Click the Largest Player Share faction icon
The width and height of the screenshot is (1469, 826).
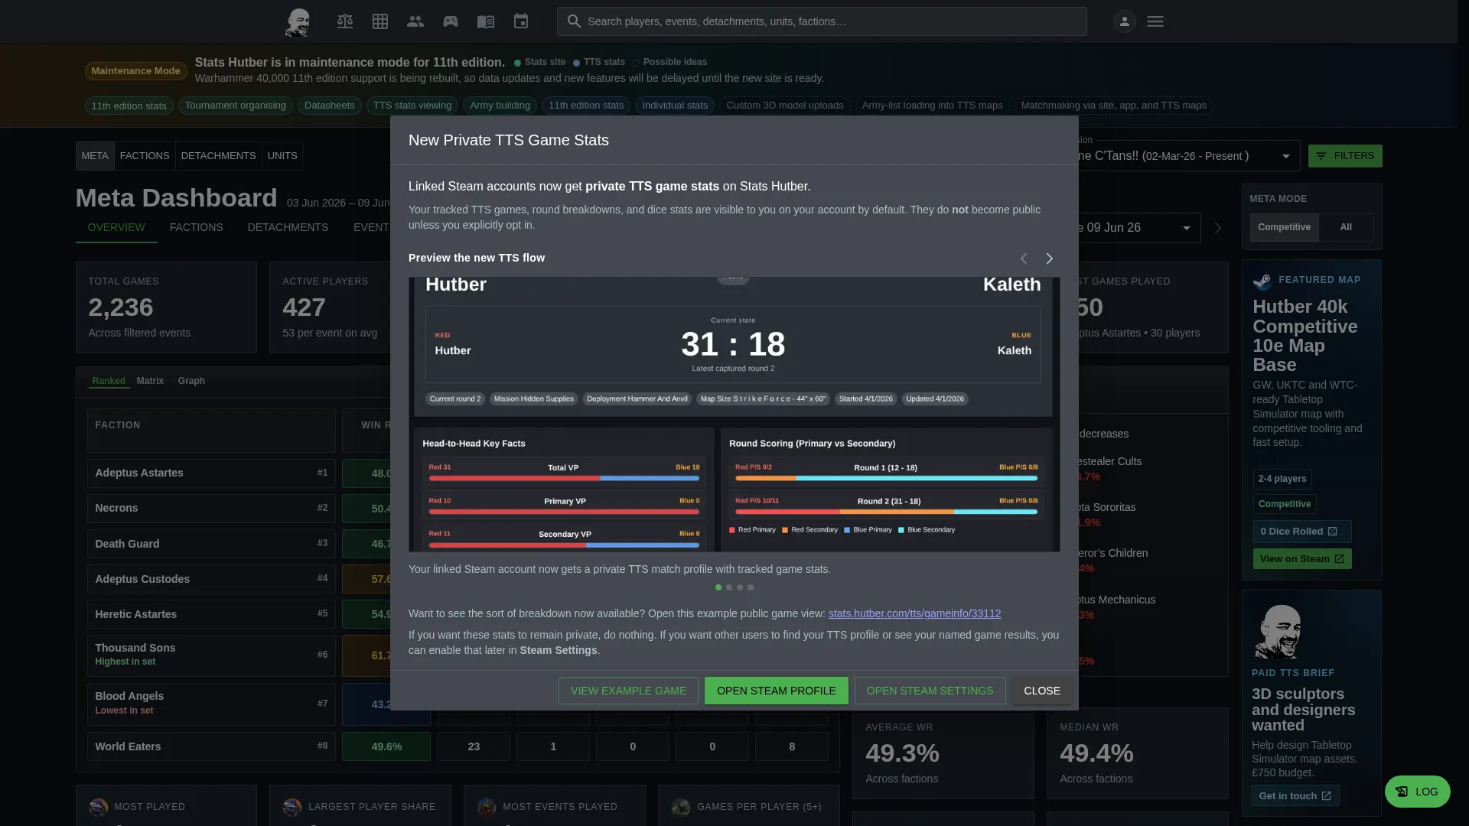coord(292,807)
